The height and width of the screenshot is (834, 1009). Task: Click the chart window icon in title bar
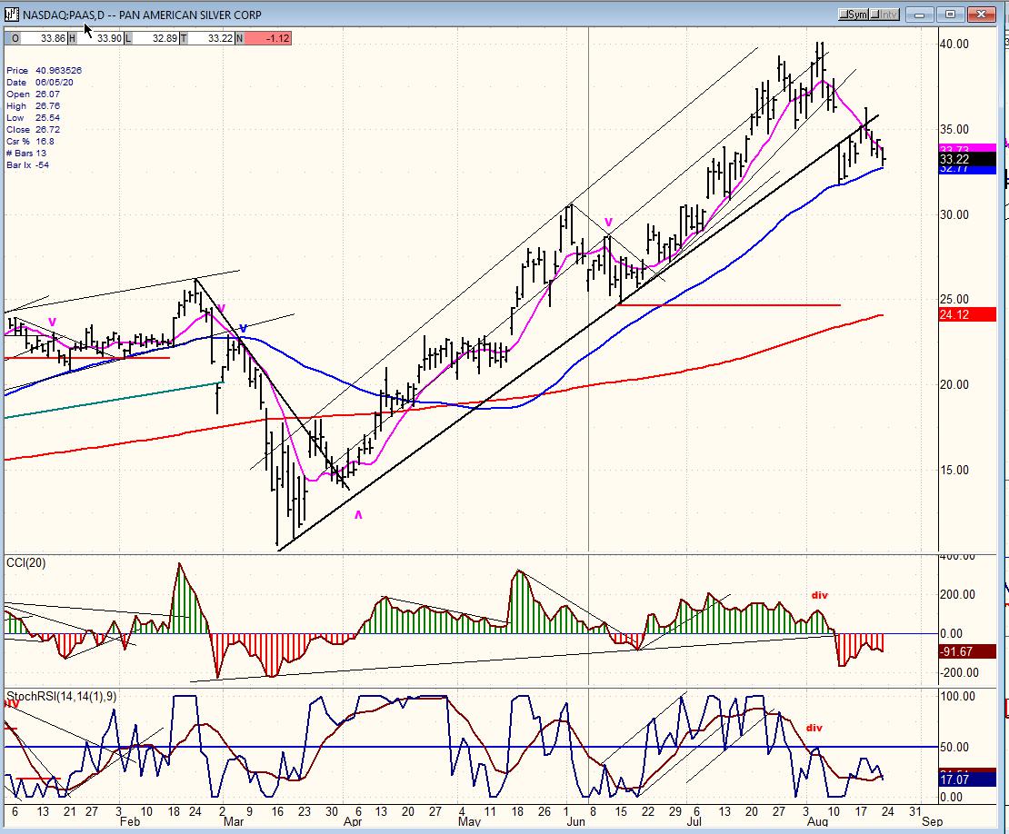pyautogui.click(x=11, y=15)
